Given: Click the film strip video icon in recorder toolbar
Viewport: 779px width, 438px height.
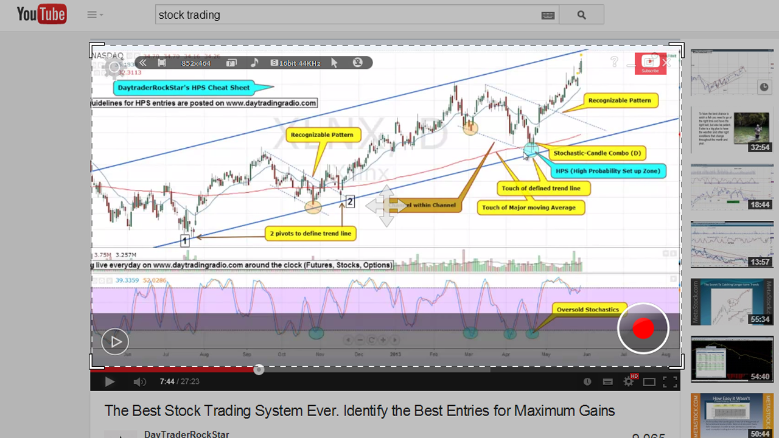Looking at the screenshot, I should tap(162, 63).
